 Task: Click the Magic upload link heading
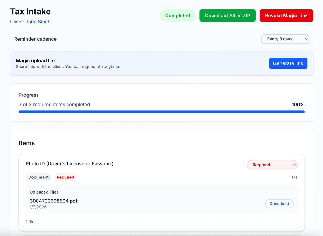pyautogui.click(x=36, y=61)
